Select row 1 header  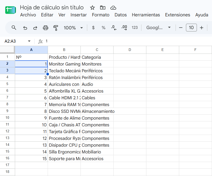click(x=7, y=57)
